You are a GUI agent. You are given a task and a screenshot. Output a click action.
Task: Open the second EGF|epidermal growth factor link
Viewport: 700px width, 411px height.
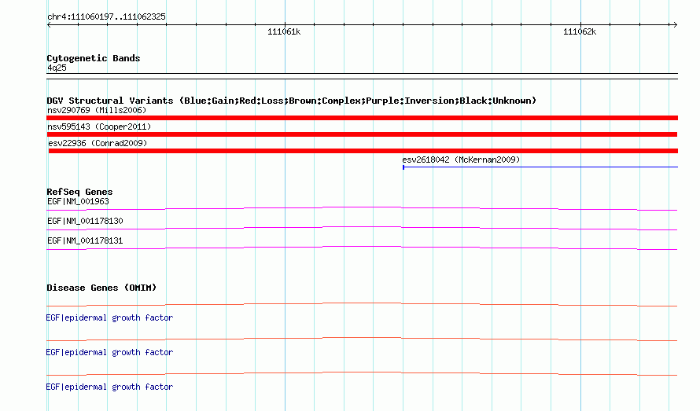(109, 352)
